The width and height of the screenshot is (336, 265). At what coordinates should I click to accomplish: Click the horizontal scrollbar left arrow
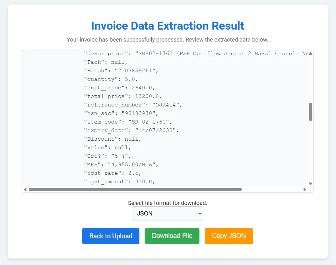click(x=25, y=189)
